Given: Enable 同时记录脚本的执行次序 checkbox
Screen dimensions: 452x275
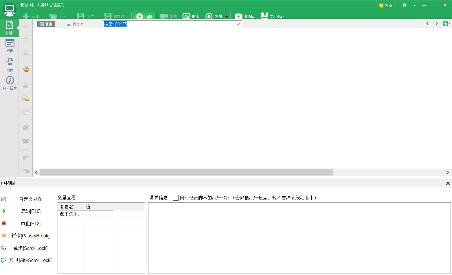Looking at the screenshot, I should click(x=176, y=198).
